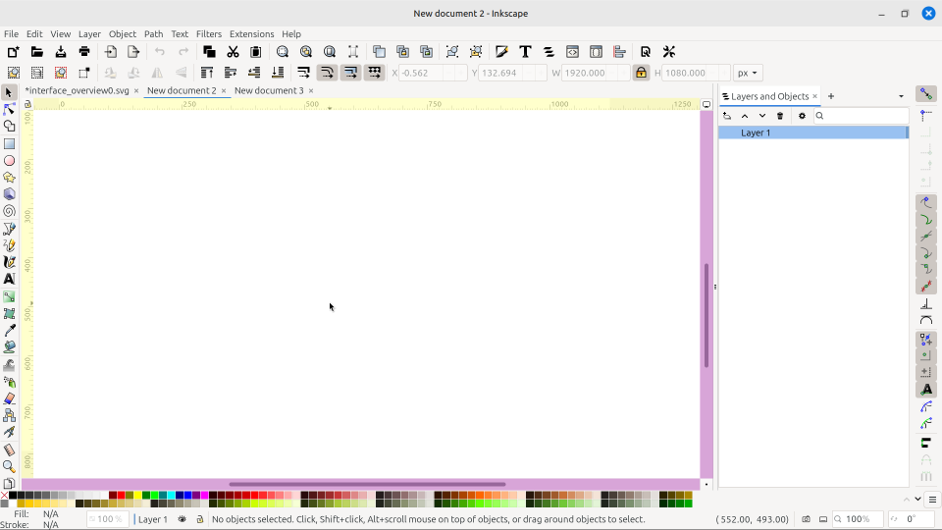Screen dimensions: 942x530
Task: Select the Gradient tool
Action: [x=9, y=296]
